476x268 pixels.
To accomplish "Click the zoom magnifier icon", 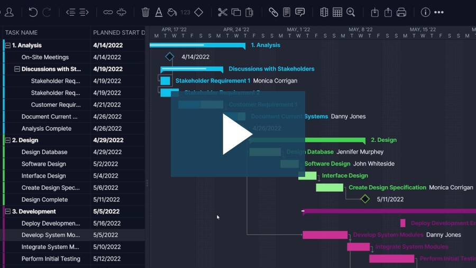I will pos(351,13).
